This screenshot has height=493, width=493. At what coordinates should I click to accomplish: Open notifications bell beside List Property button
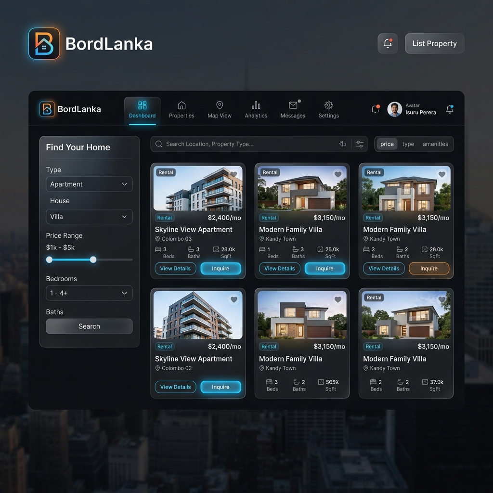(388, 43)
